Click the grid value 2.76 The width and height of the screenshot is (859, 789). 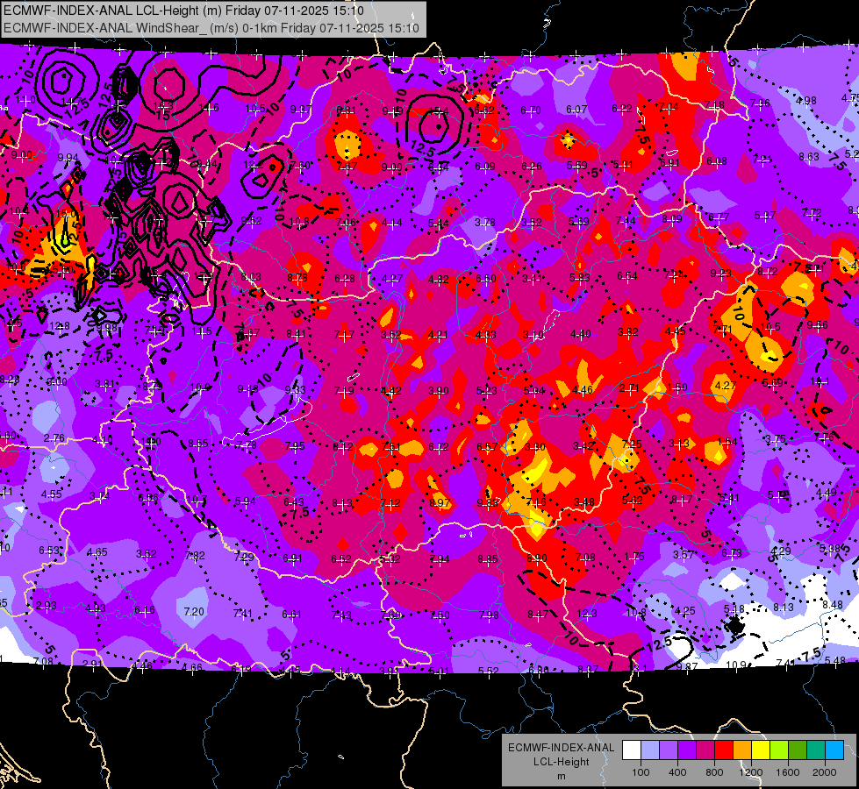click(54, 438)
